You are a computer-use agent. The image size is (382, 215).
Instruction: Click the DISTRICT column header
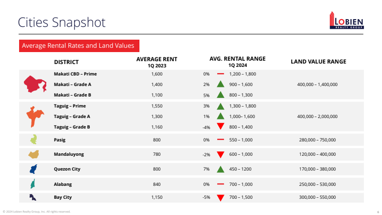[66, 62]
